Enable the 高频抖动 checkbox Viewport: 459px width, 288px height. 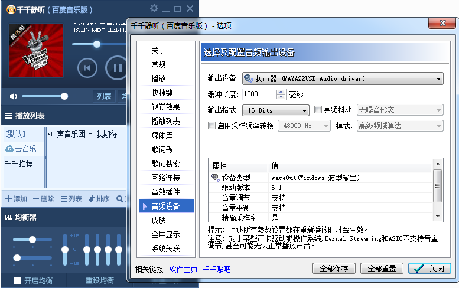coord(318,110)
